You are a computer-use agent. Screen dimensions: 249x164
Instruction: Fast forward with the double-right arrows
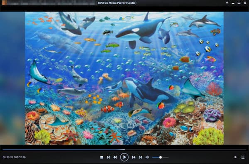(134, 157)
